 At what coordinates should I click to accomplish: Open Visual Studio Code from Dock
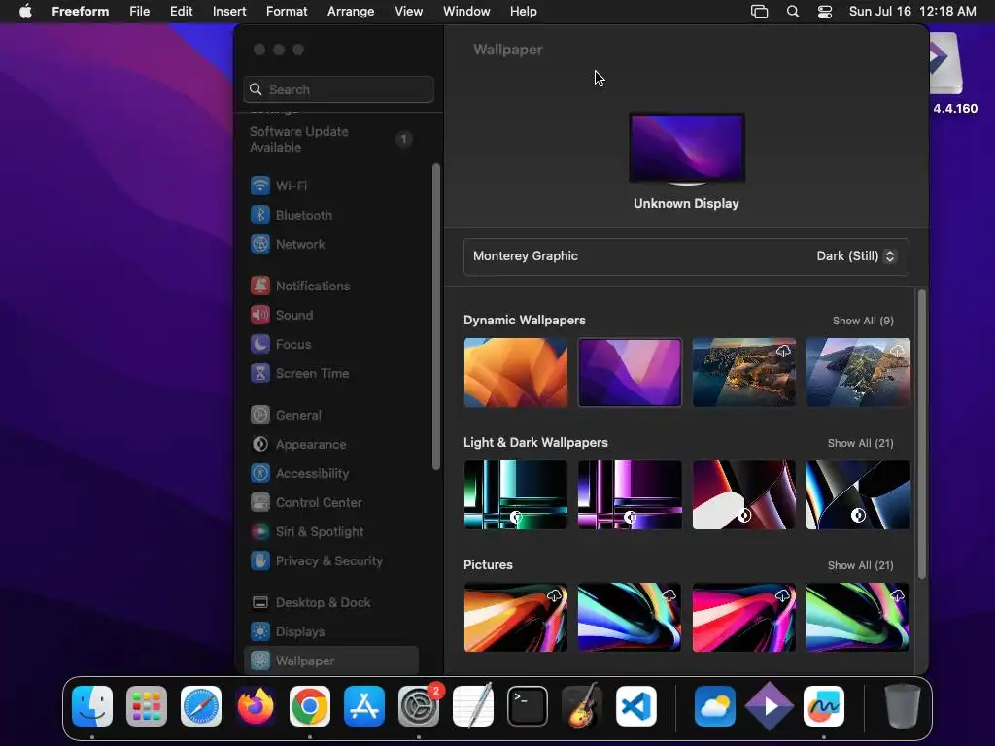click(x=636, y=706)
